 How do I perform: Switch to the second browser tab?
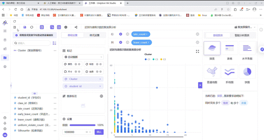tap(62, 3)
